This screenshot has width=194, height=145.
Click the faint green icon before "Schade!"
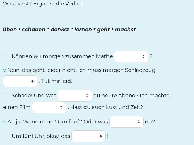coord(5,94)
